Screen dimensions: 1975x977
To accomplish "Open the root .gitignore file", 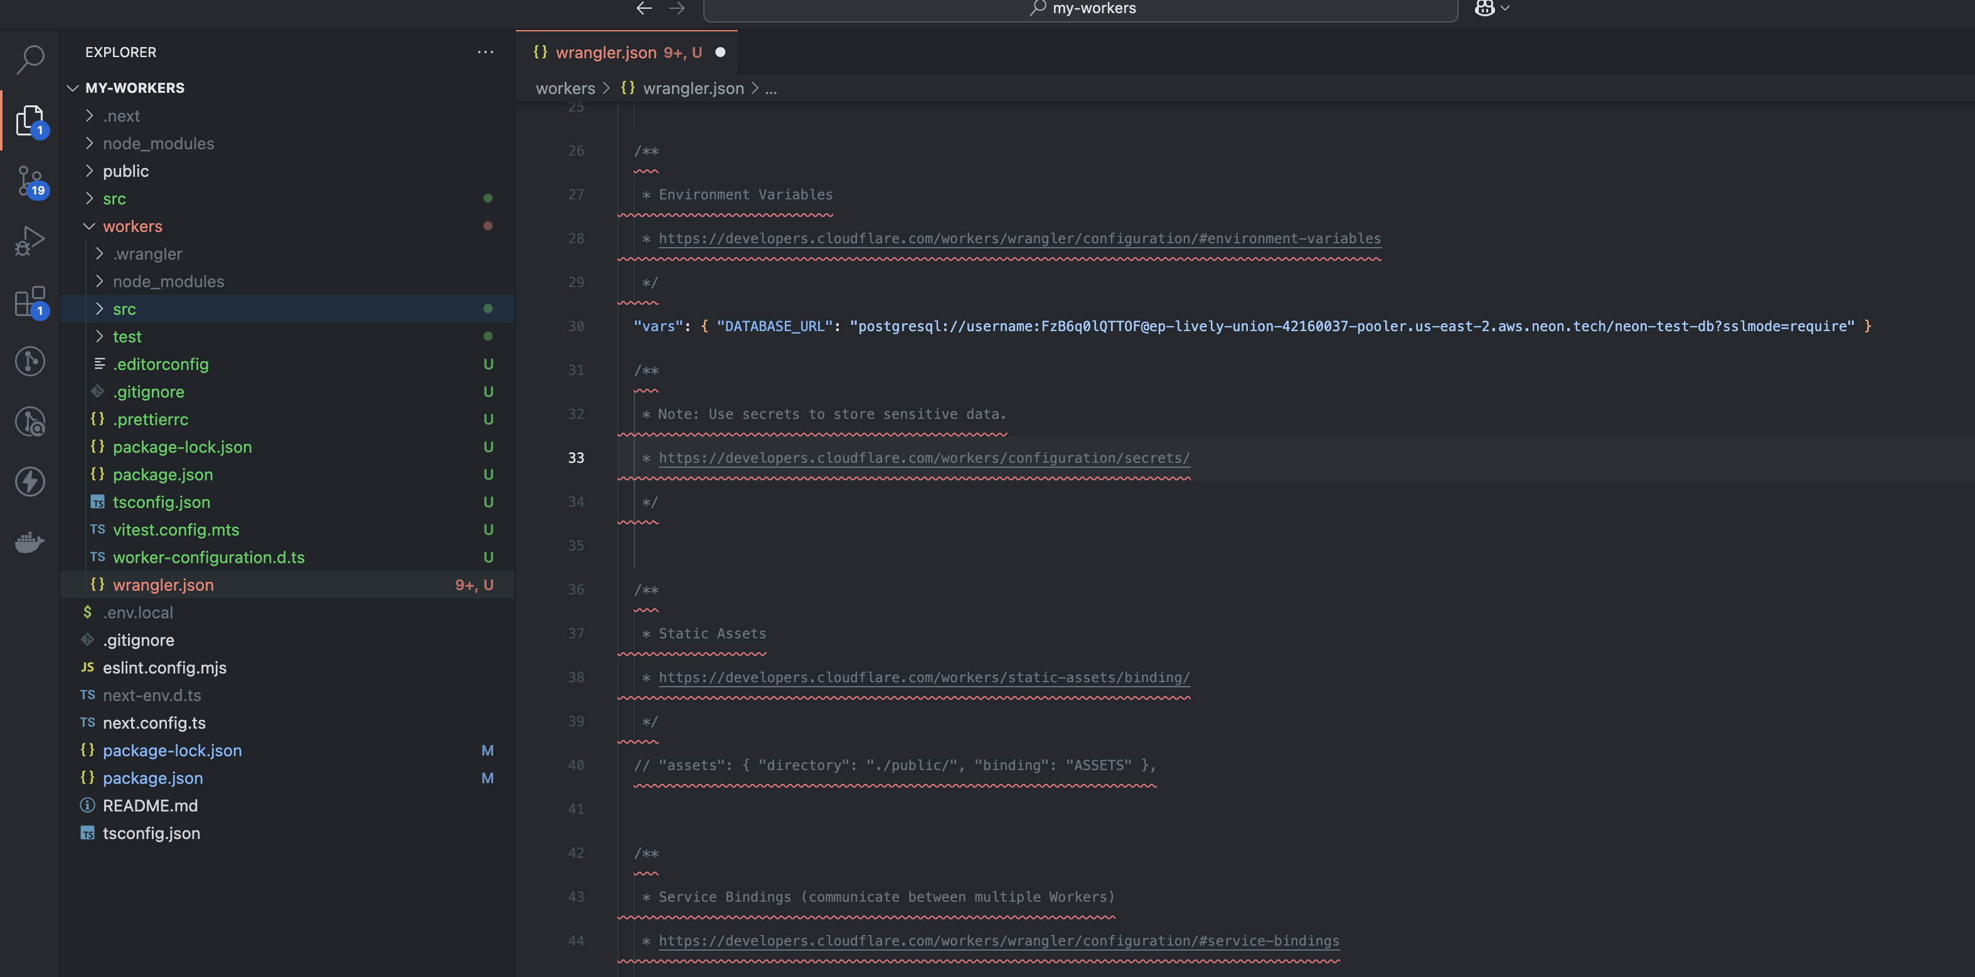I will tap(287, 640).
